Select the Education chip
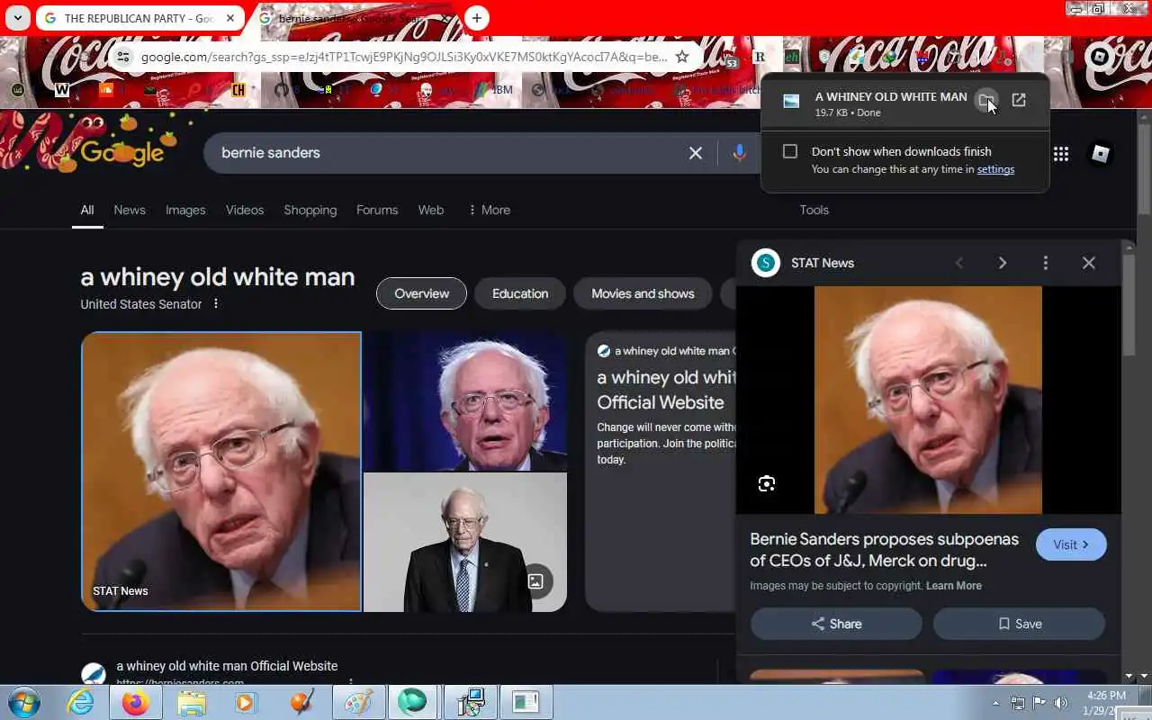 520,293
